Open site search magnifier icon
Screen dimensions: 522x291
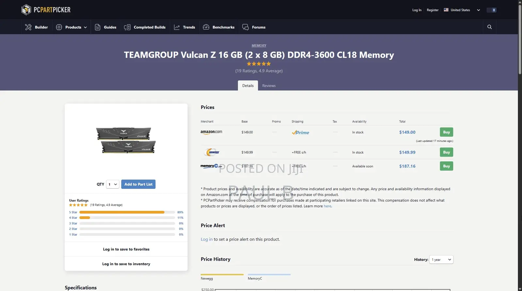click(489, 27)
